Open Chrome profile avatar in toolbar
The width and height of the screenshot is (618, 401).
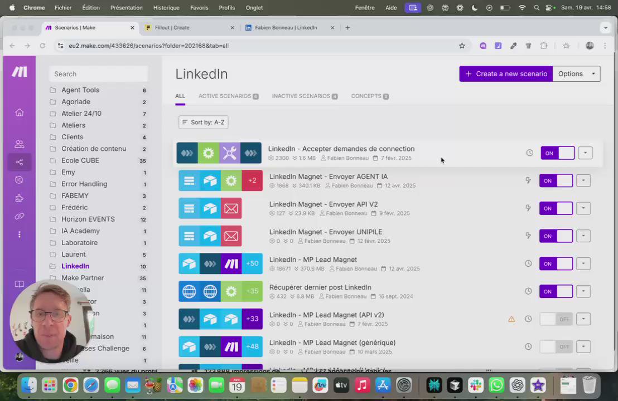click(590, 46)
